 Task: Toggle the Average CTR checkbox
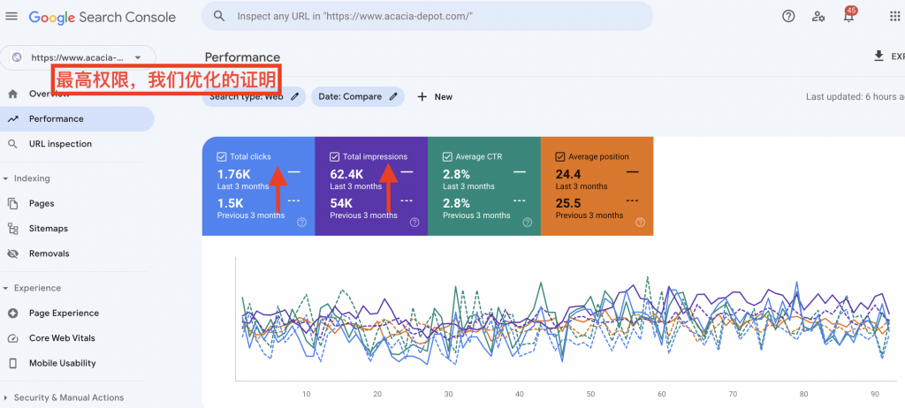pyautogui.click(x=446, y=156)
